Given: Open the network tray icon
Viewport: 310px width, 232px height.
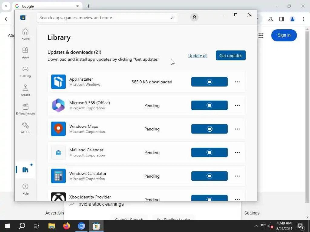Looking at the screenshot, I should coord(264,226).
